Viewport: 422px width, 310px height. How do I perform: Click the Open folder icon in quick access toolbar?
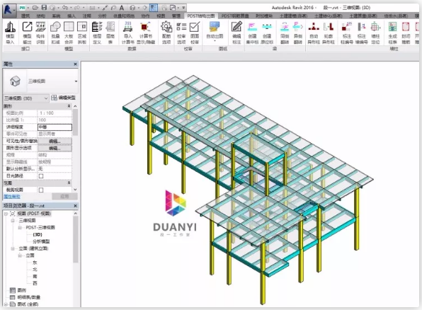point(35,8)
